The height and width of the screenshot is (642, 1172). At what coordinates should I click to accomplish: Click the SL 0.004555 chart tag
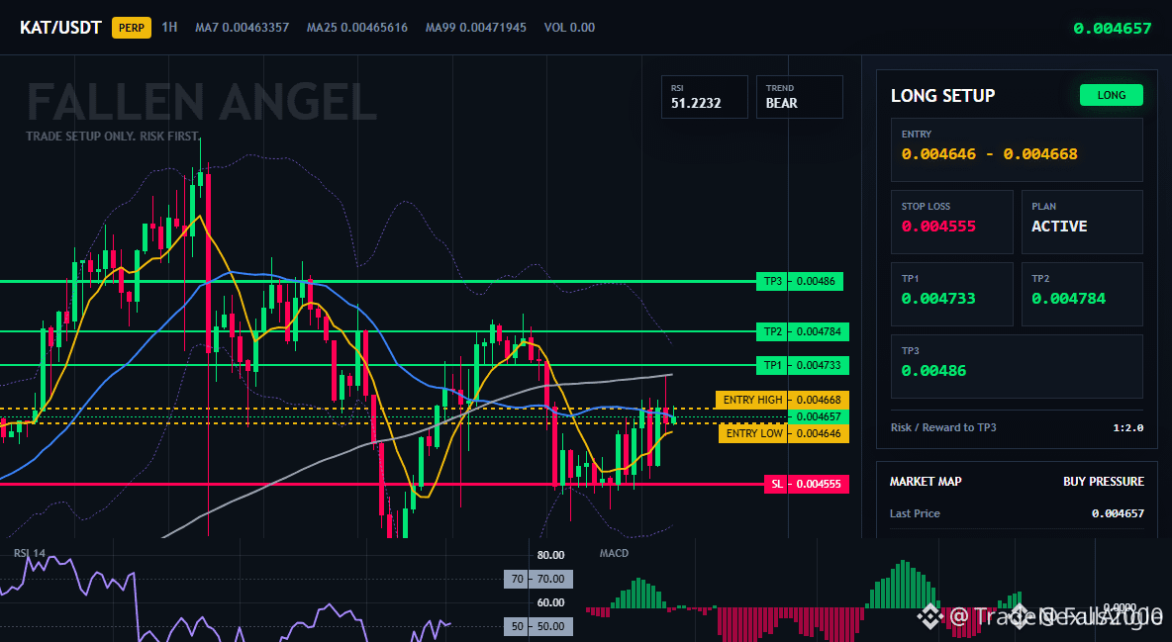point(807,485)
